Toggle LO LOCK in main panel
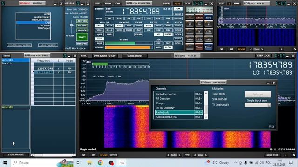Image resolution: width=298 pixels, height=167 pixels. coord(82,30)
